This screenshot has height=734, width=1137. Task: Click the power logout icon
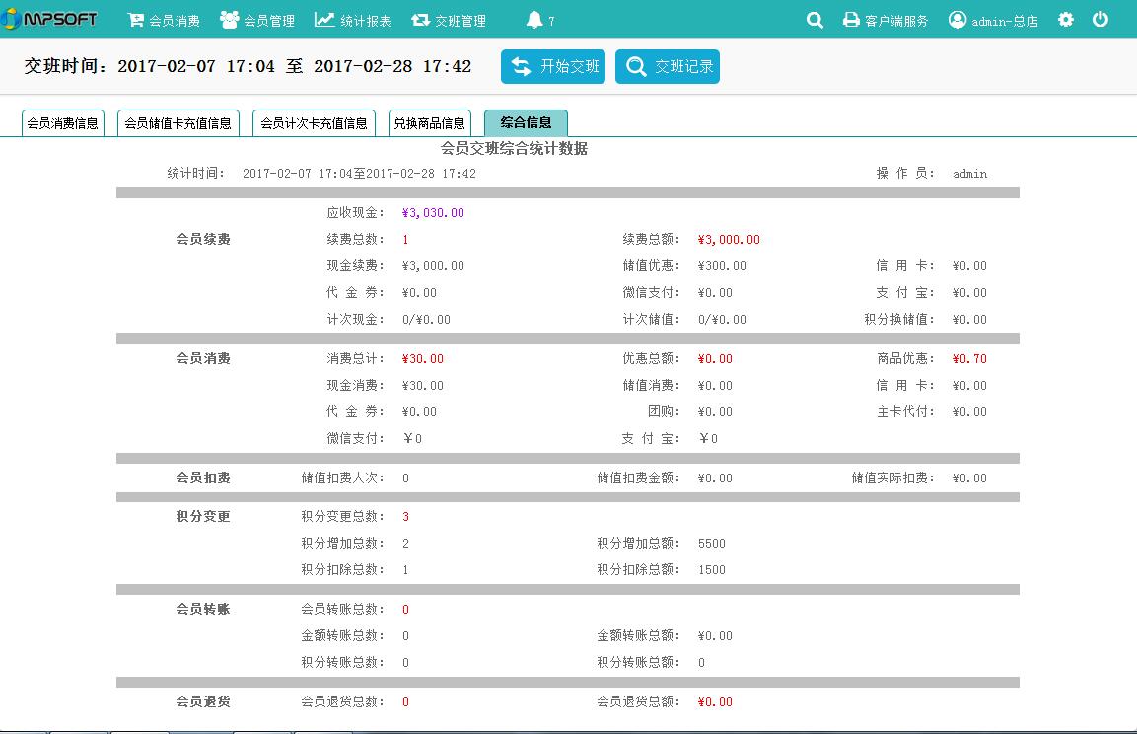[1101, 20]
